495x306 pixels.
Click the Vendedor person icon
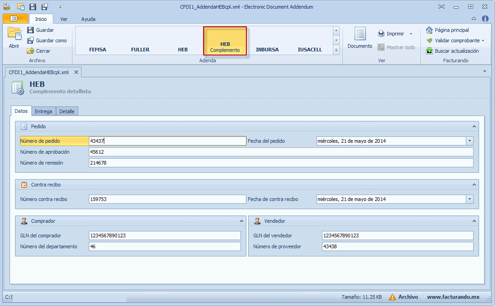click(257, 221)
